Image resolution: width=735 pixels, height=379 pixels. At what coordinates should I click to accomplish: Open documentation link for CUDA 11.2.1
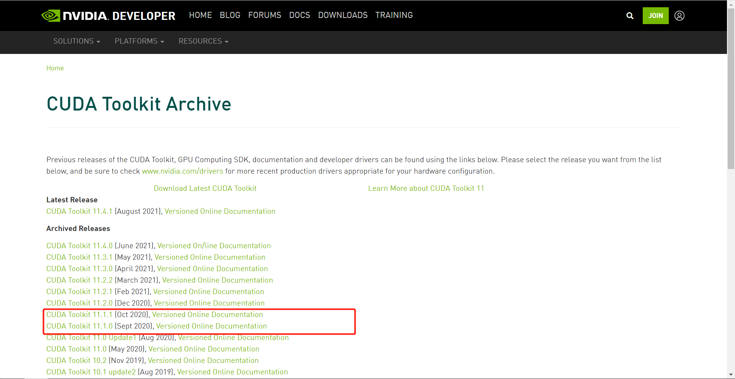[x=209, y=292]
